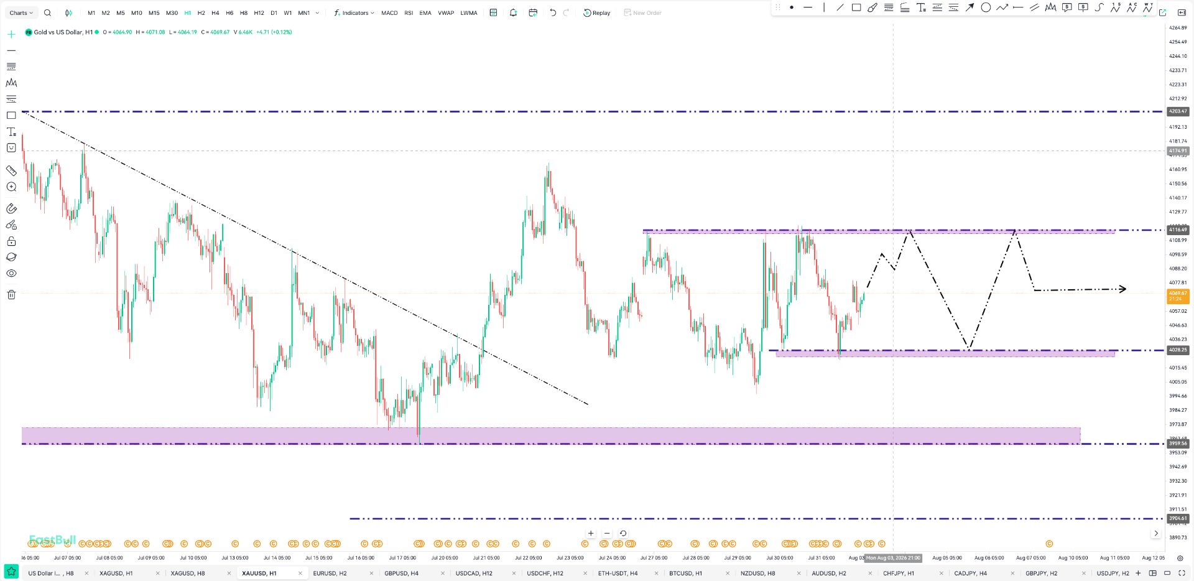Screen dimensions: 1194x581
Task: Click the 3959.56 price level label
Action: coord(1178,444)
